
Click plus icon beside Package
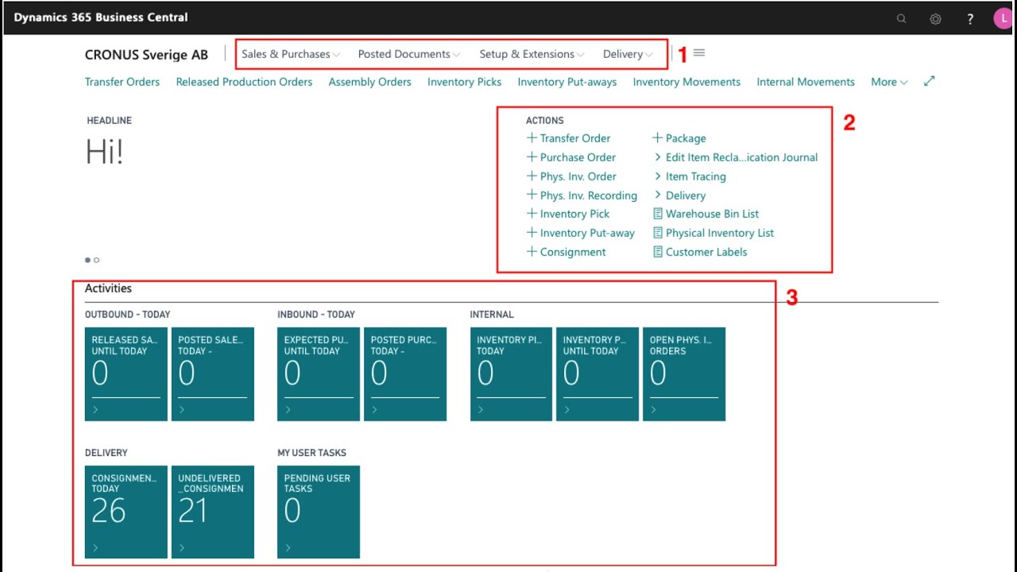coord(657,137)
